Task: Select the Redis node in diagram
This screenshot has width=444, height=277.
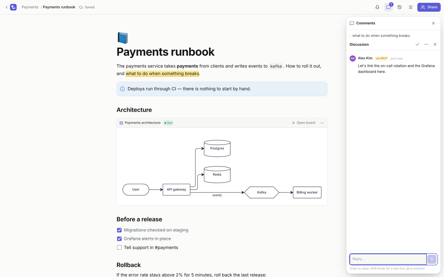Action: click(217, 175)
